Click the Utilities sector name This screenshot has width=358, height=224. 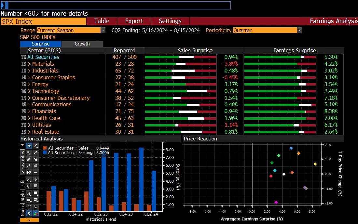pos(42,125)
